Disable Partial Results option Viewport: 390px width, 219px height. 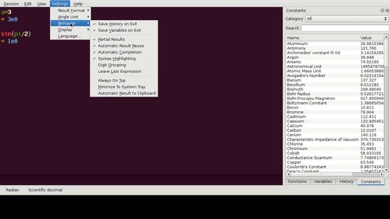[124, 39]
